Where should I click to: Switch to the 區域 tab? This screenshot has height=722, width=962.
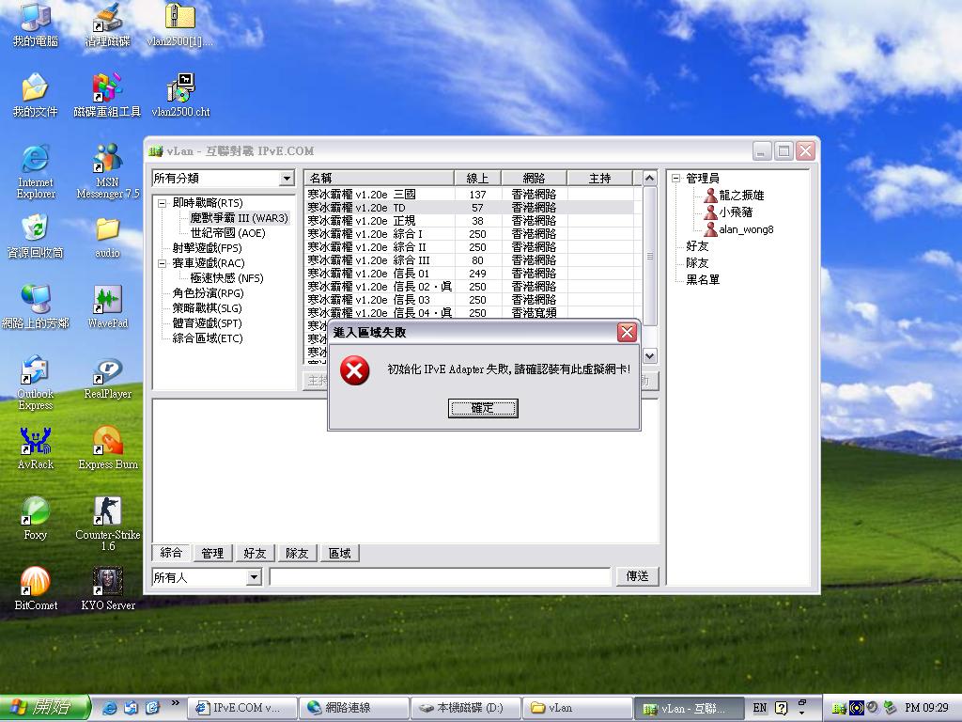pyautogui.click(x=339, y=554)
